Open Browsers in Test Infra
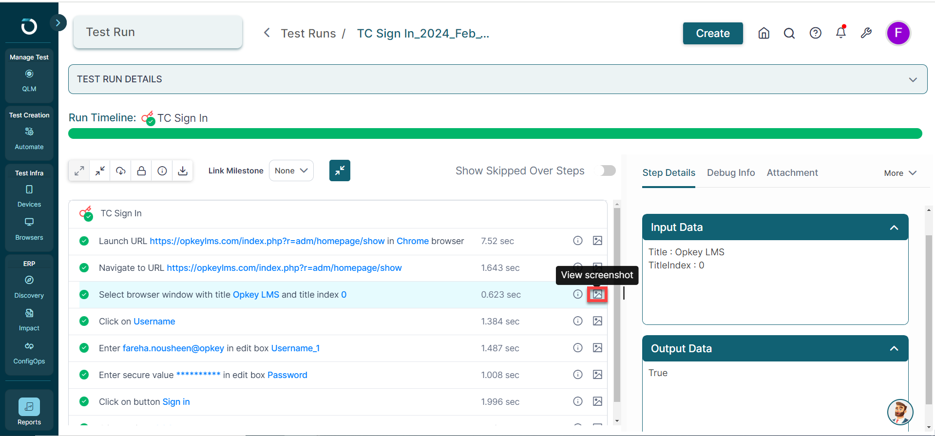The height and width of the screenshot is (436, 935). click(x=29, y=229)
